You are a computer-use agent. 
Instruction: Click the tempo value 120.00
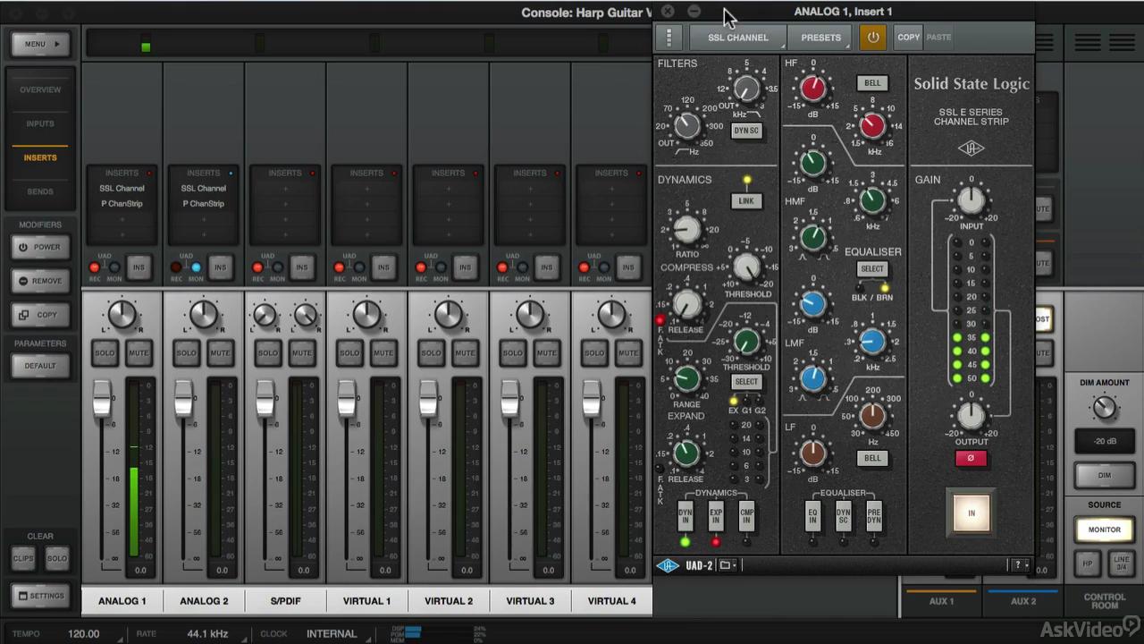84,634
